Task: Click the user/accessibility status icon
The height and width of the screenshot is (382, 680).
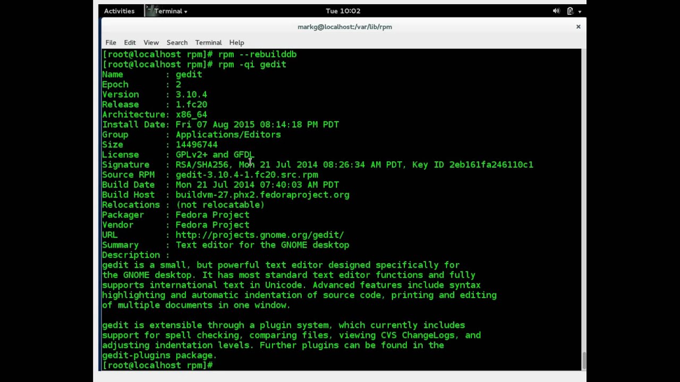Action: click(570, 11)
